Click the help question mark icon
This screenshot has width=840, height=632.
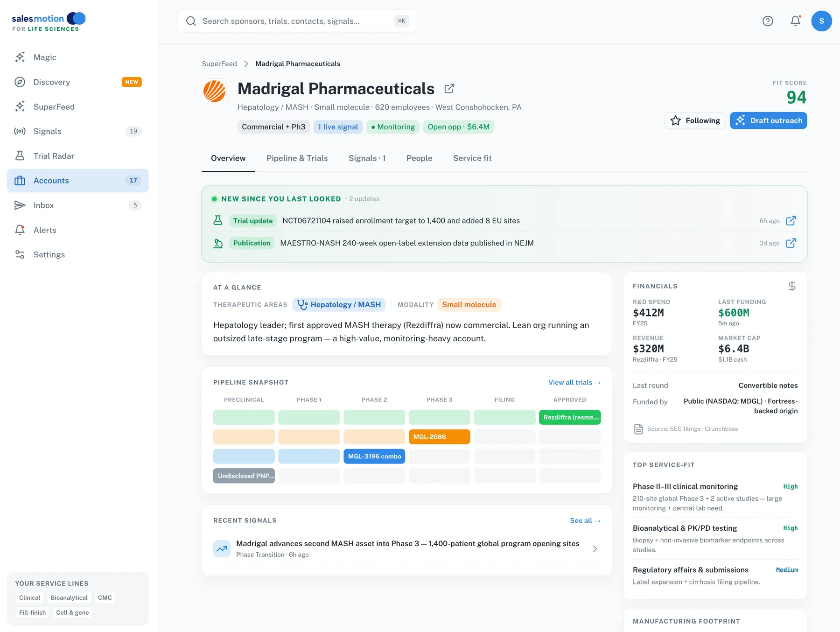click(768, 21)
